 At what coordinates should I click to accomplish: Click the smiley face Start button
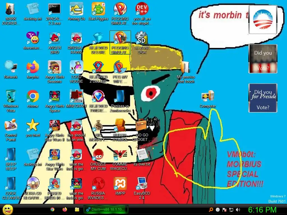click(8, 209)
